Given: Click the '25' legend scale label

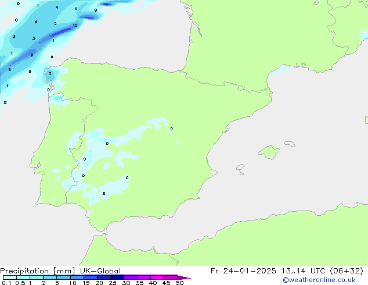Looking at the screenshot, I should click(113, 283).
